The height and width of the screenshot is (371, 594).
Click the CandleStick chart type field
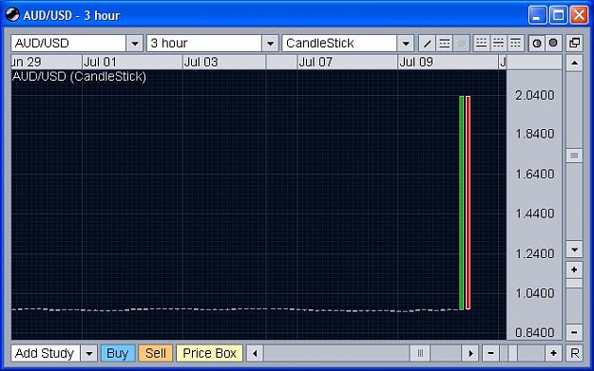(340, 44)
